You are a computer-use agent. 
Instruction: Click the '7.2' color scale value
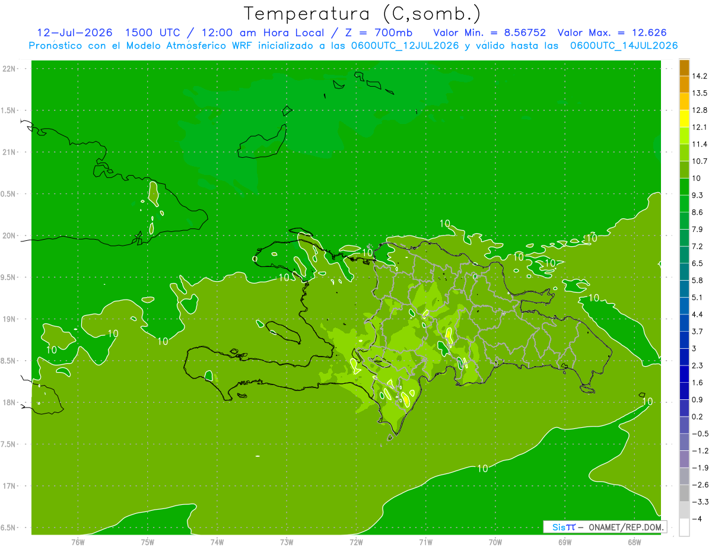698,246
